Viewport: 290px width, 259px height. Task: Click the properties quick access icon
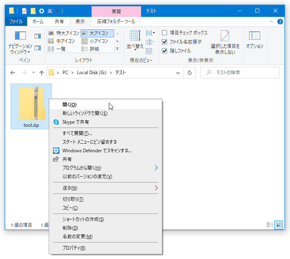24,11
